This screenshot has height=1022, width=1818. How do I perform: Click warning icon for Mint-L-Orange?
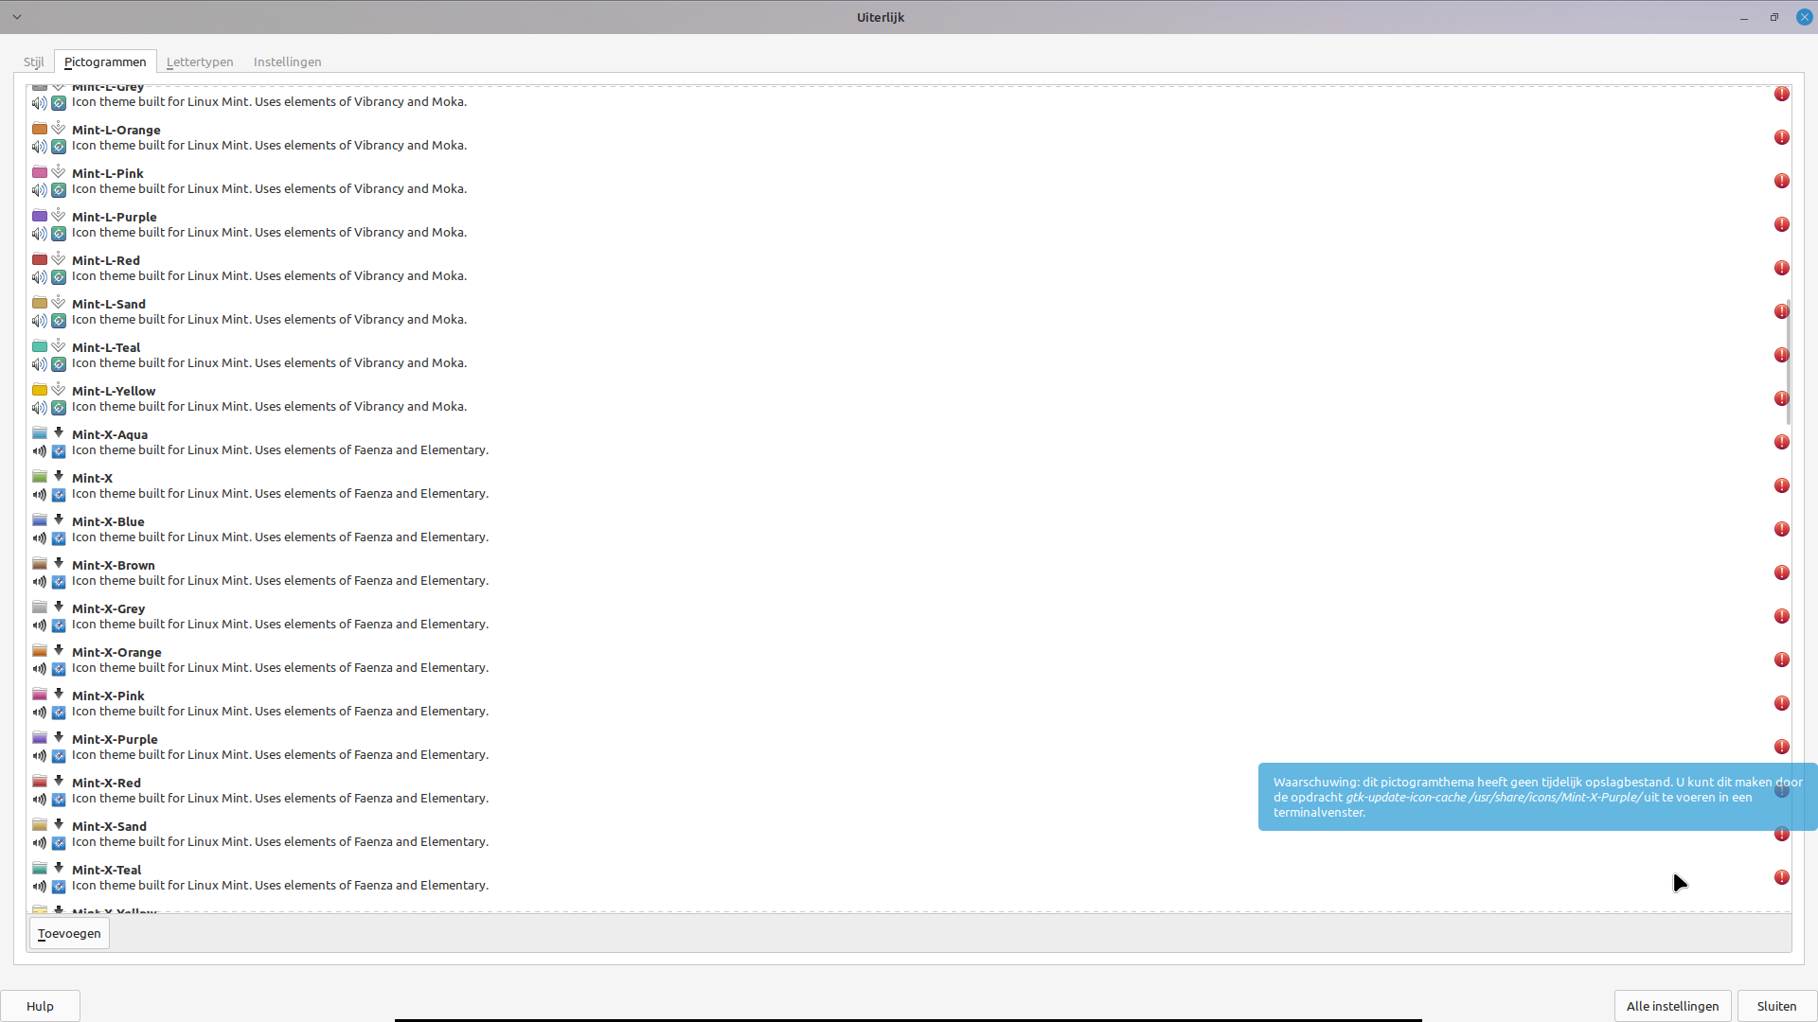1782,137
